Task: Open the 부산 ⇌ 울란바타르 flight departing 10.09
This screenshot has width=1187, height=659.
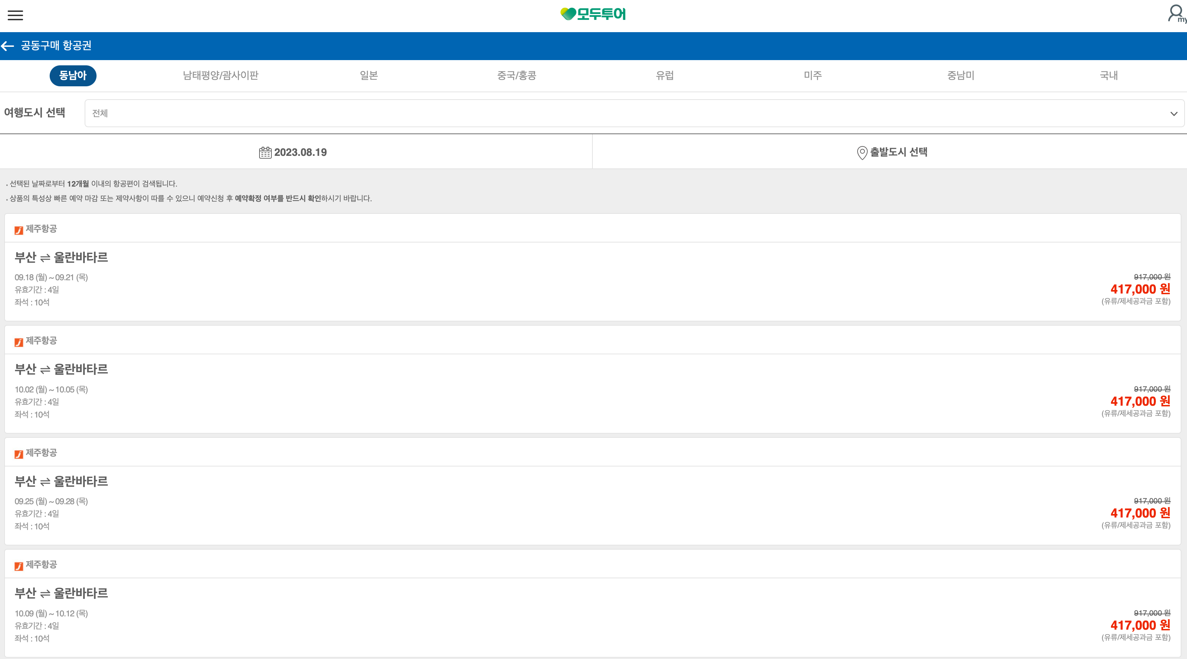Action: click(592, 603)
